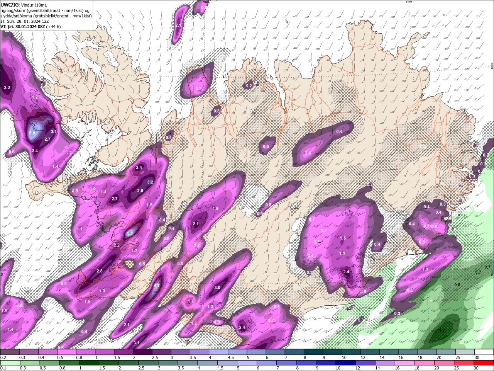Pick the pale green 0.1 rain legend swatch
This screenshot has height=371, width=494.
(x=10, y=363)
